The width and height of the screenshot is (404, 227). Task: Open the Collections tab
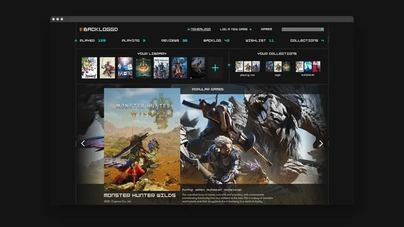pyautogui.click(x=307, y=41)
